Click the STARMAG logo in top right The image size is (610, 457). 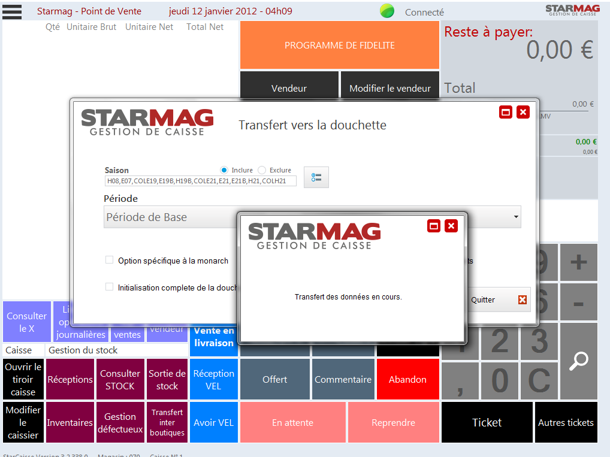click(x=573, y=10)
